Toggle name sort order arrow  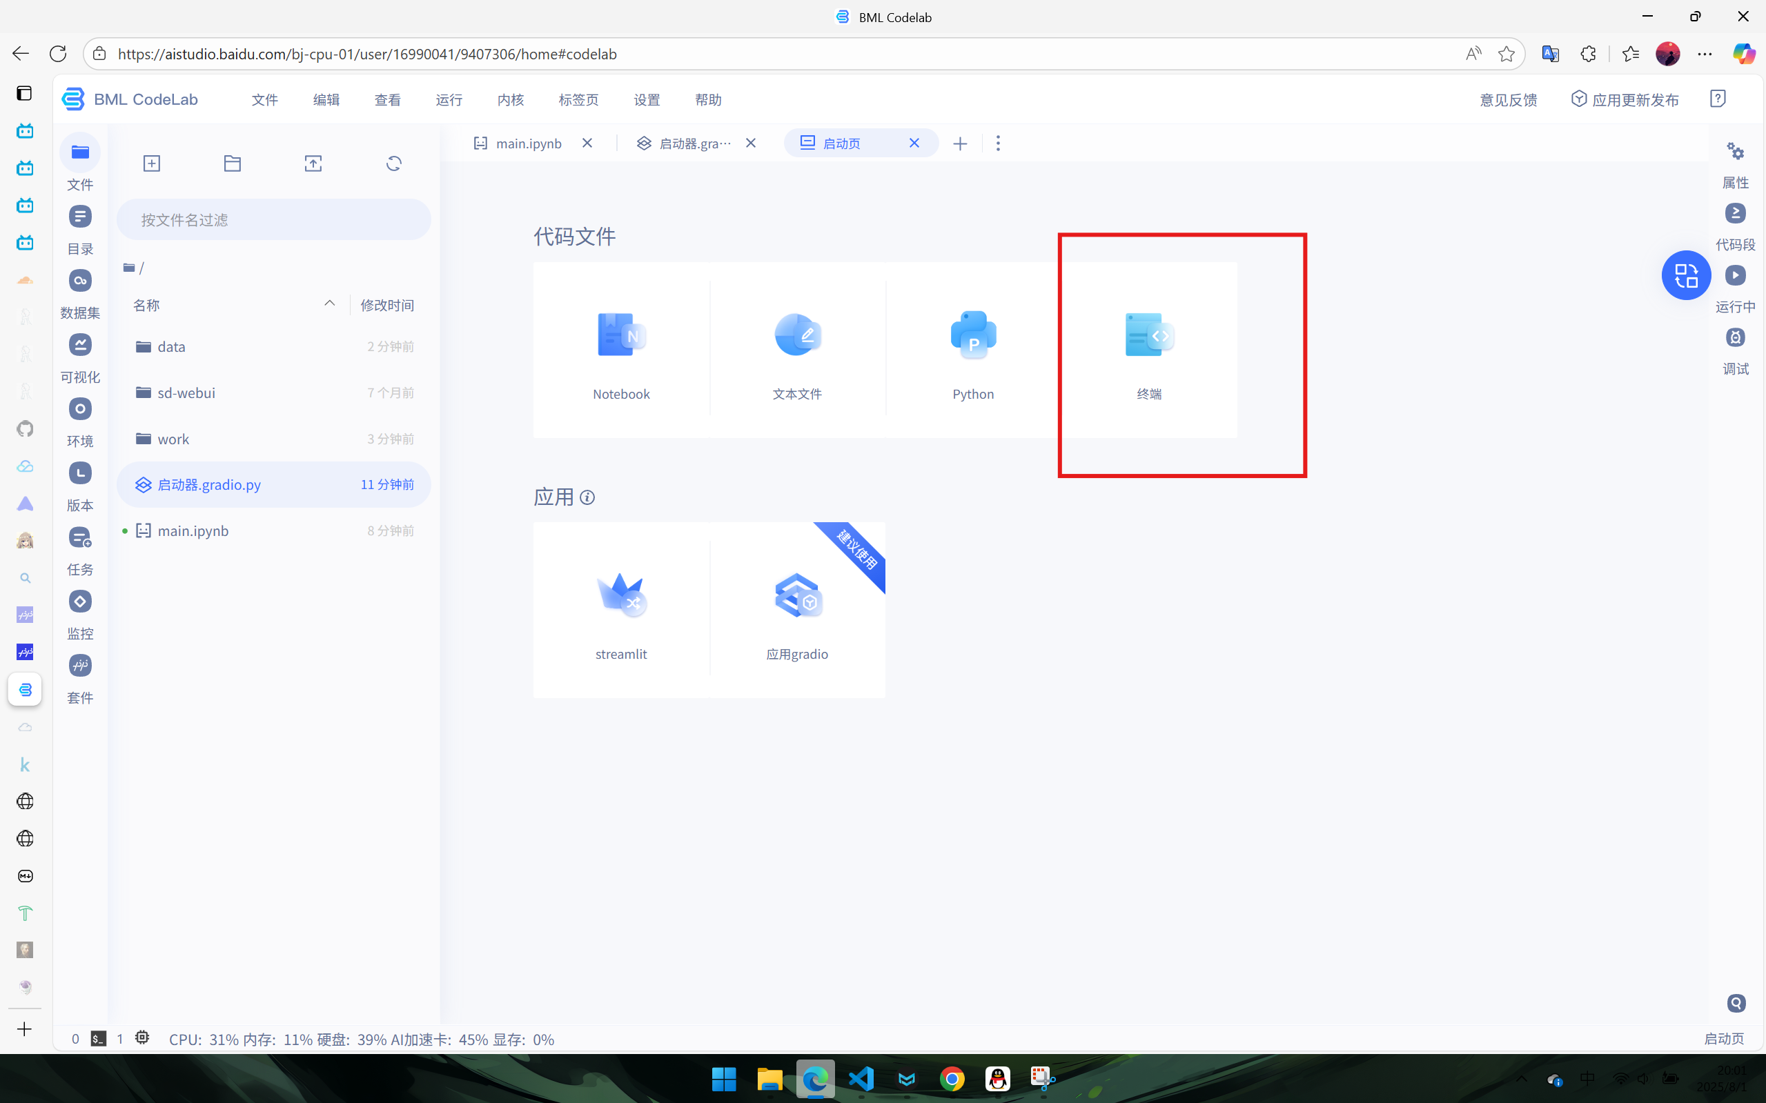(x=330, y=304)
